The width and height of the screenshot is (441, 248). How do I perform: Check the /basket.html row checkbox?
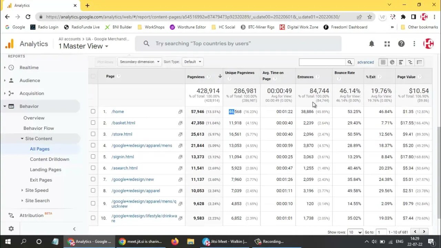click(x=93, y=123)
